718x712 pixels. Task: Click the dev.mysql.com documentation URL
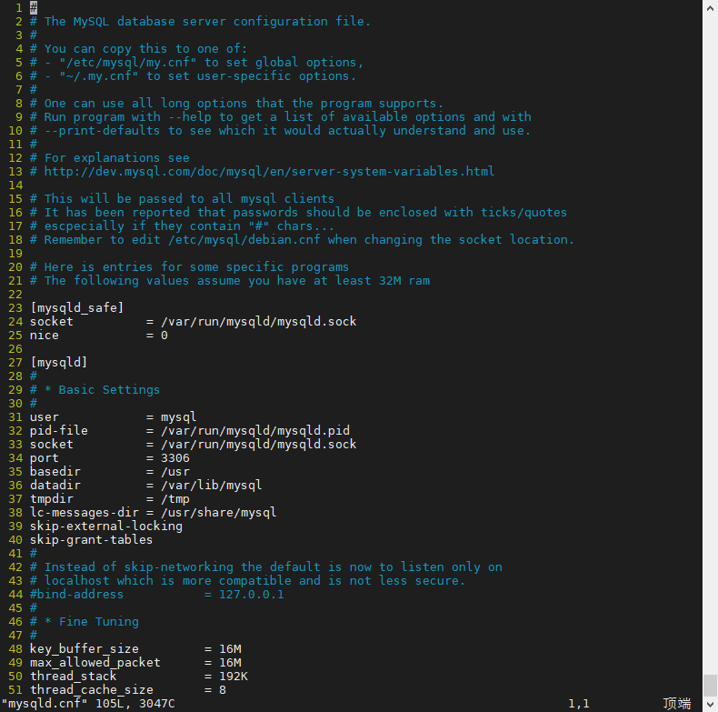tap(269, 171)
